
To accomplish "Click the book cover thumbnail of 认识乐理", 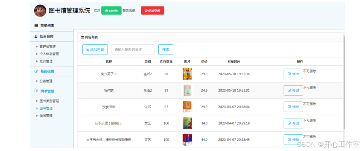I will click(188, 123).
